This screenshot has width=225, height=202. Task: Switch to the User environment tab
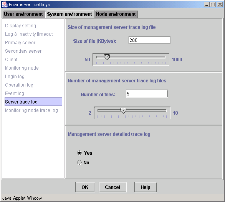pos(23,14)
